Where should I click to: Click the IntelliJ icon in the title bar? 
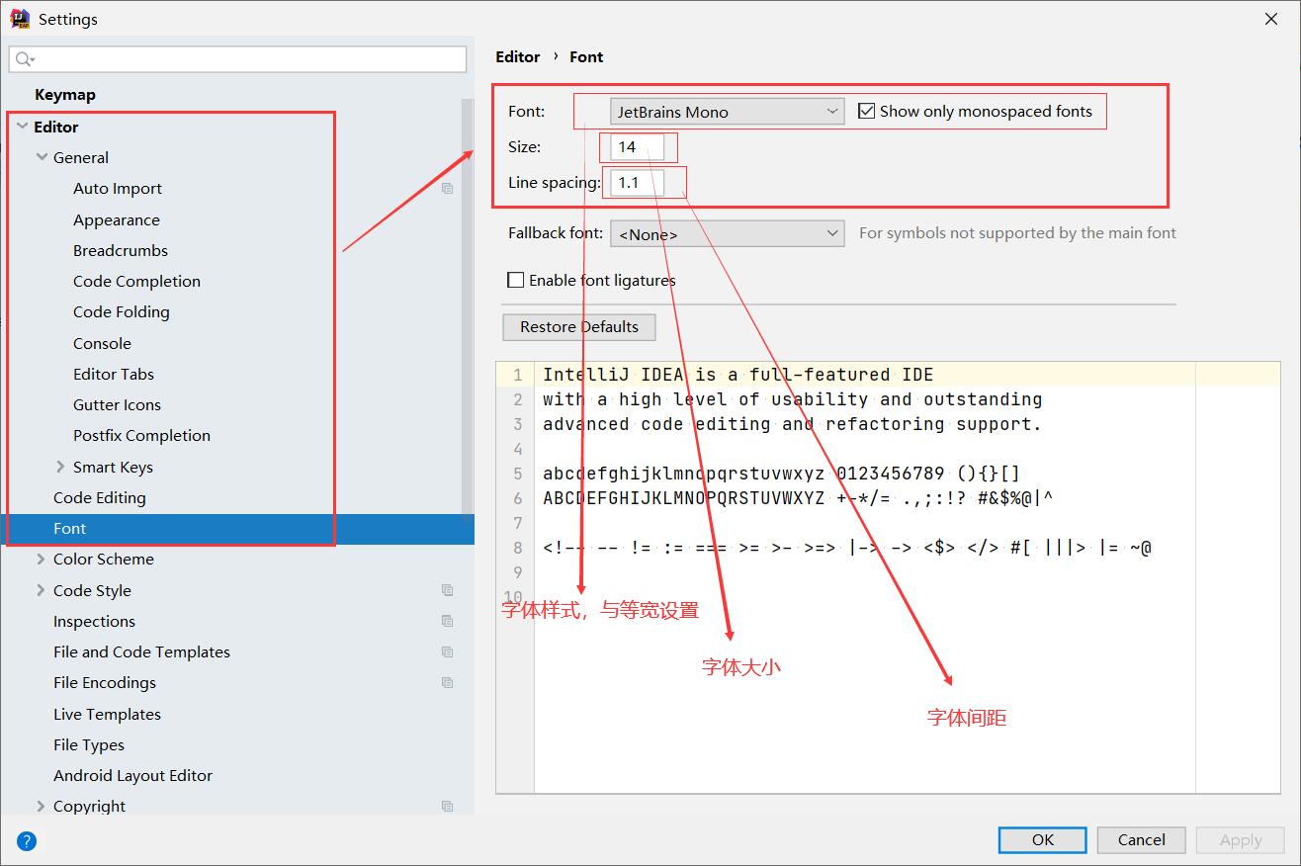tap(20, 18)
